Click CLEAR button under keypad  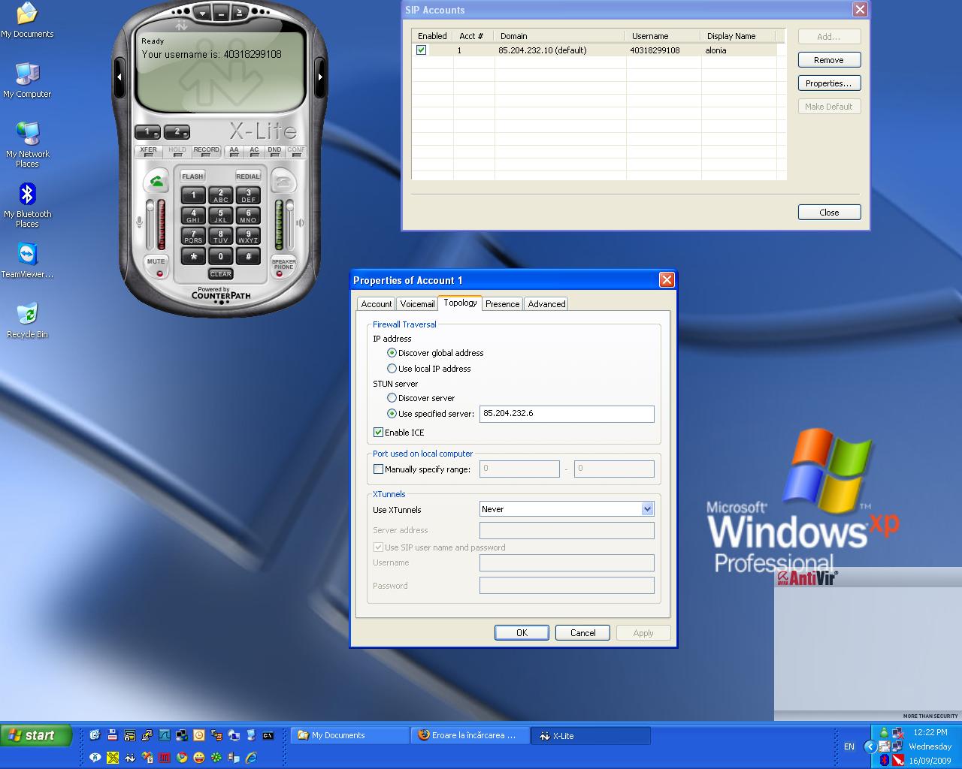click(x=221, y=274)
